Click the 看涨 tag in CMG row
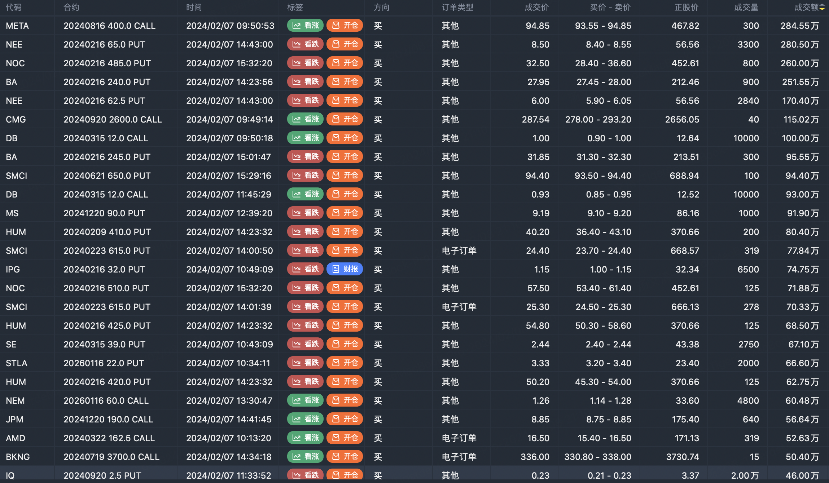 click(305, 119)
